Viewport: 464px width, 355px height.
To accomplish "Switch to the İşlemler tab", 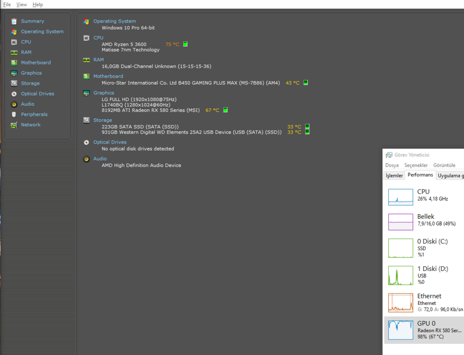I will [x=394, y=175].
